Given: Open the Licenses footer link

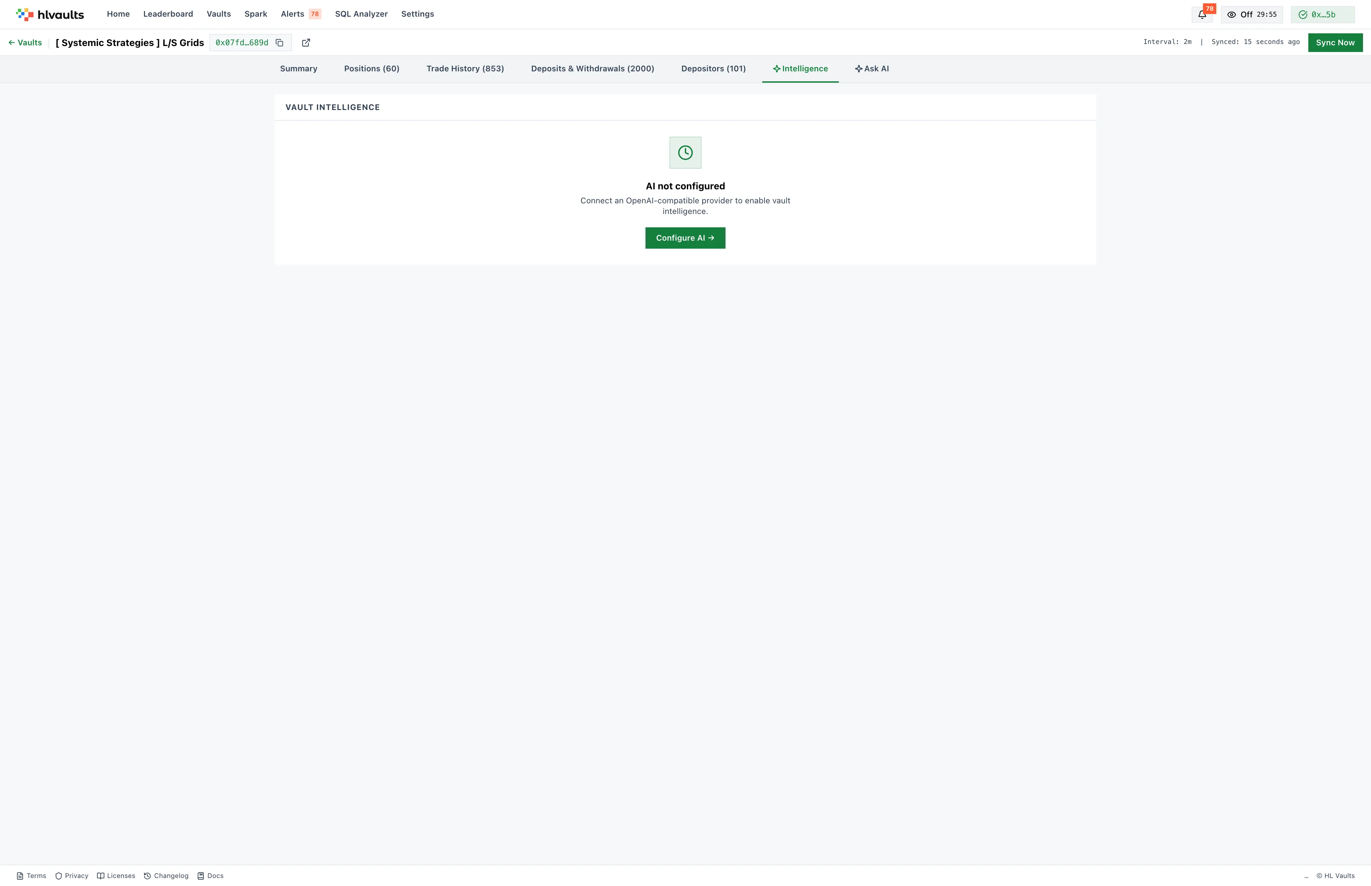Looking at the screenshot, I should click(116, 876).
